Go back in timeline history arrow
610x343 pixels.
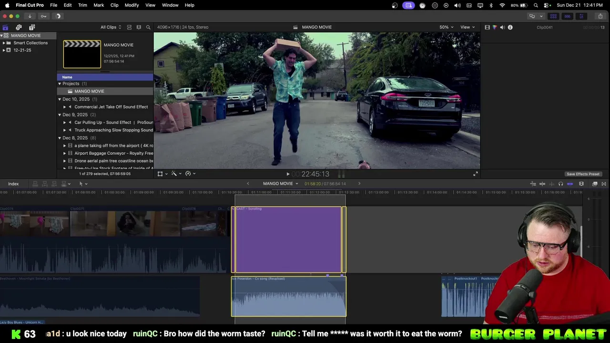tap(248, 184)
